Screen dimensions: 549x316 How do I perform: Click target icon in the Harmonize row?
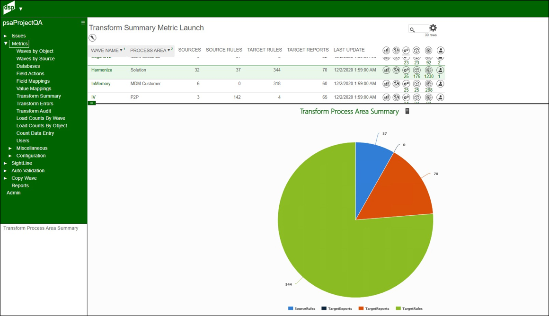(x=429, y=70)
